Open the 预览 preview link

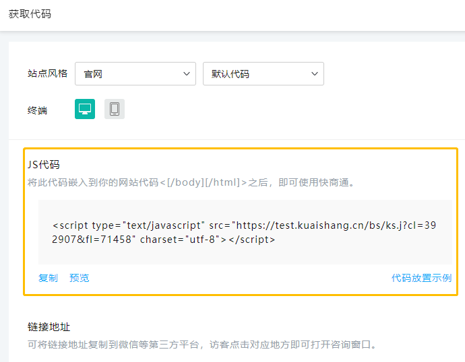click(79, 278)
